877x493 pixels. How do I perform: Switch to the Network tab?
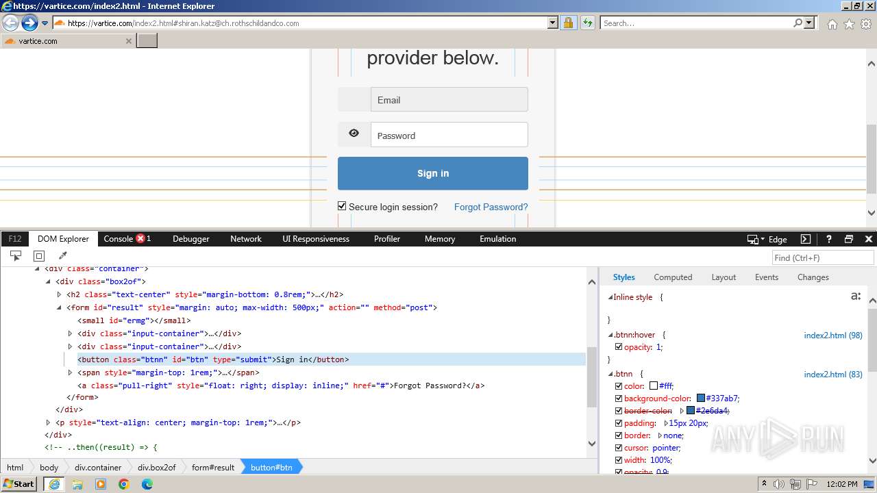(246, 239)
